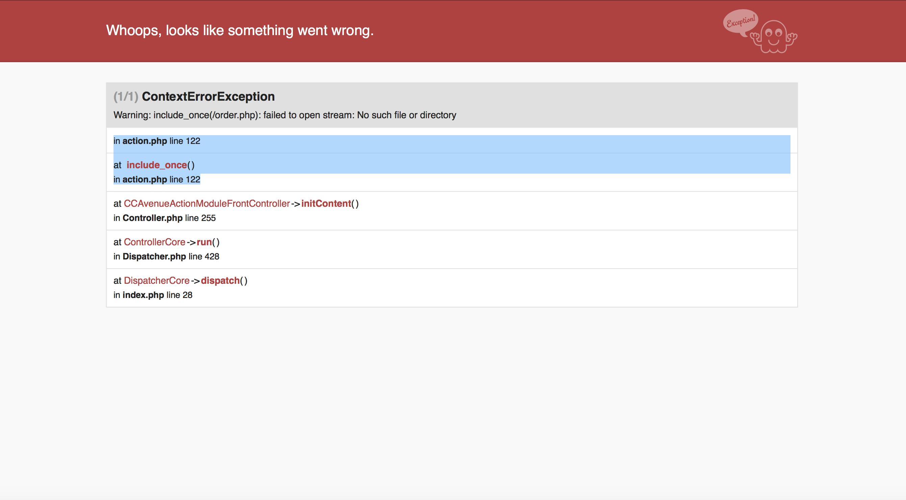Click the arrow between ControllerCore and run
906x500 pixels.
(x=191, y=242)
